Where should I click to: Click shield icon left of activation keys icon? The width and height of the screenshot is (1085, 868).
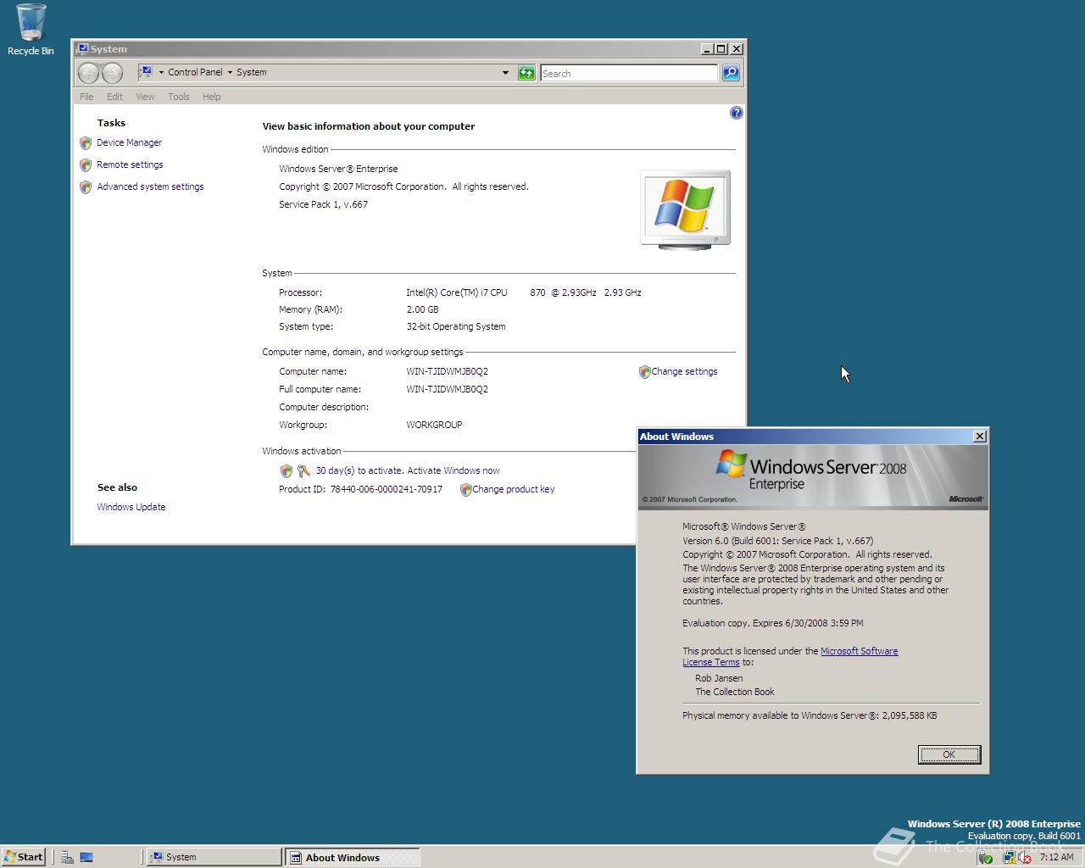(x=287, y=471)
